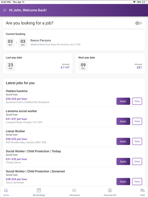Open Job Search checklist icon
Screen dimensions: 148x198
point(74,190)
